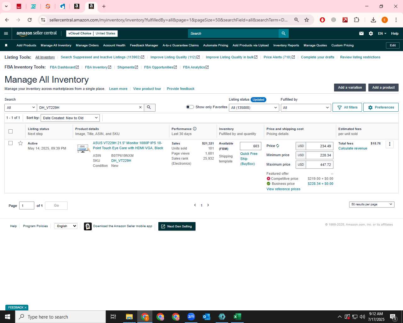
Task: Open File Explorer from the taskbar
Action: pyautogui.click(x=129, y=317)
